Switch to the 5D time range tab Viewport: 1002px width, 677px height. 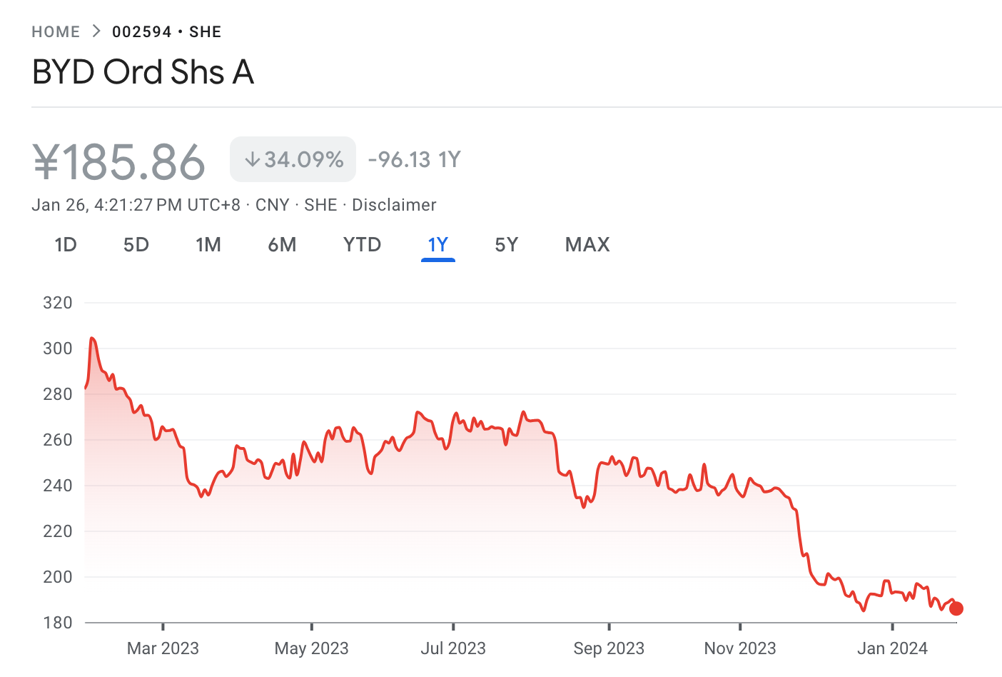click(136, 245)
